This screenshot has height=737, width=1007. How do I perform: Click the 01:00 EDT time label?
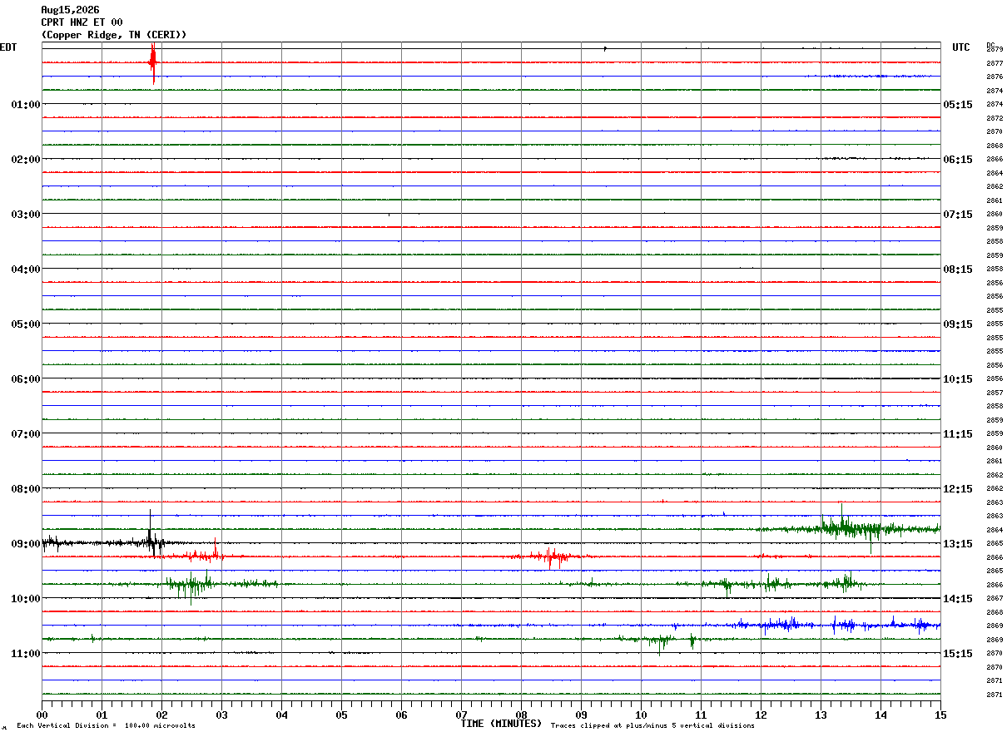click(26, 104)
